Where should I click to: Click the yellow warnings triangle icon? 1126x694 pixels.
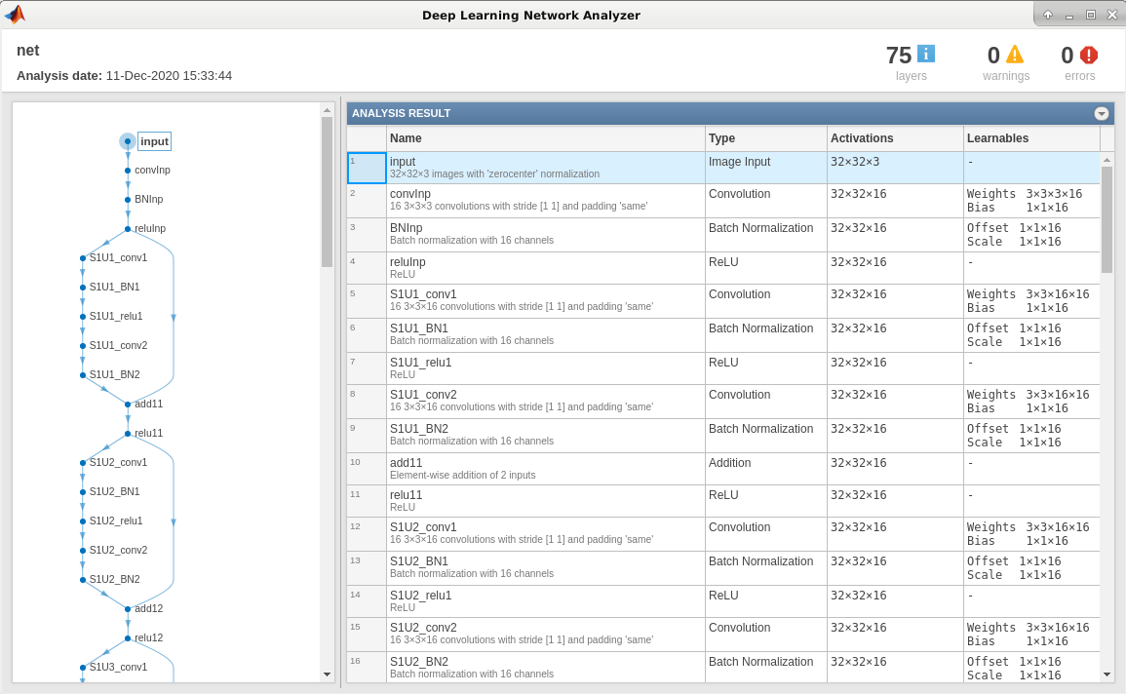[x=1015, y=54]
